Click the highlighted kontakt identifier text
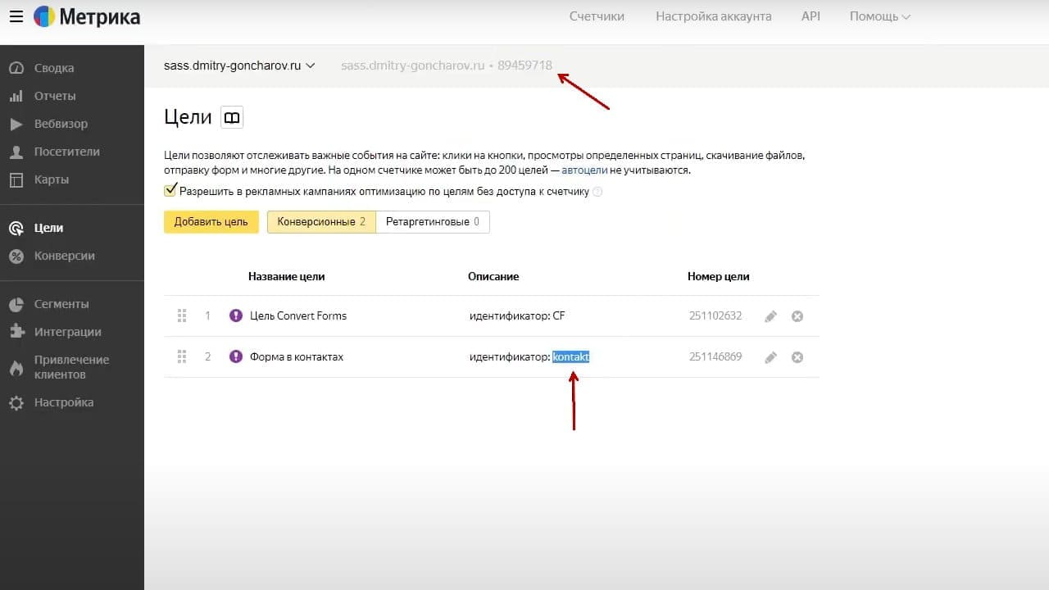Screen dimensions: 1049x590 [x=570, y=357]
